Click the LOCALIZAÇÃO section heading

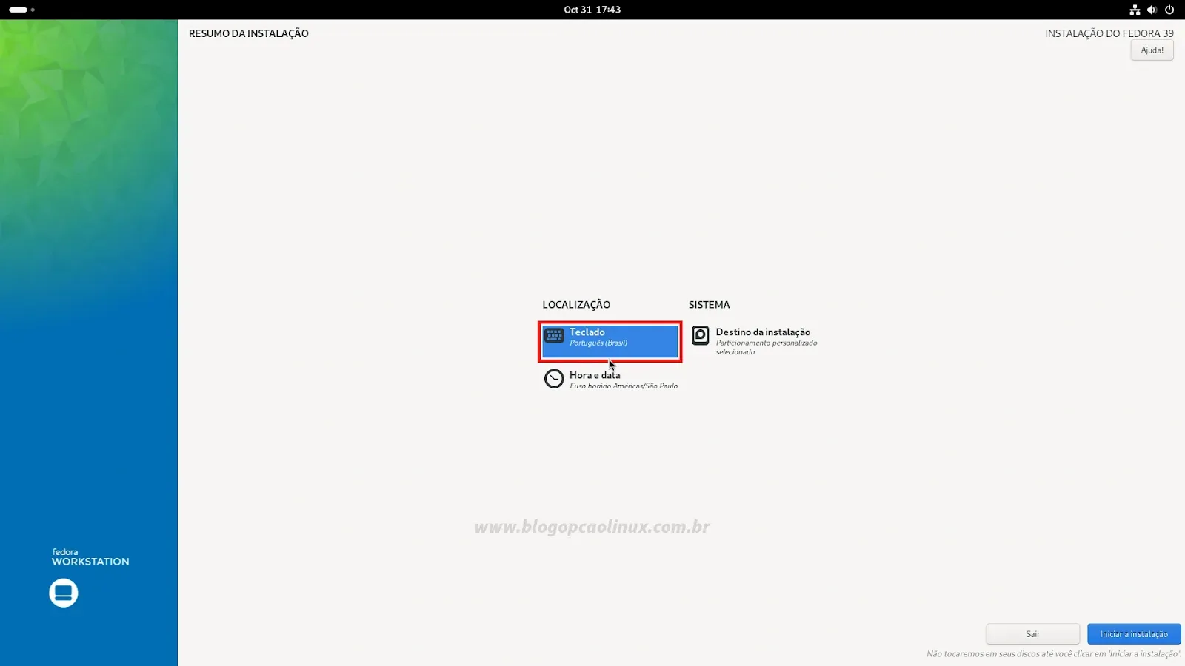(x=576, y=305)
